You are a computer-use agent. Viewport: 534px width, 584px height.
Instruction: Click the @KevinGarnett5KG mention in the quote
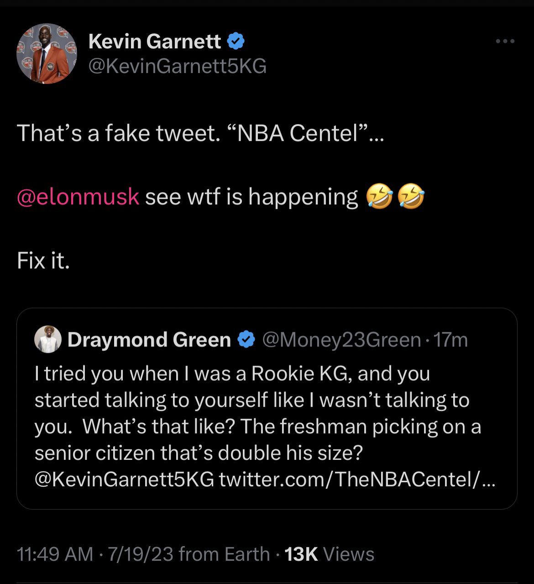click(x=124, y=480)
